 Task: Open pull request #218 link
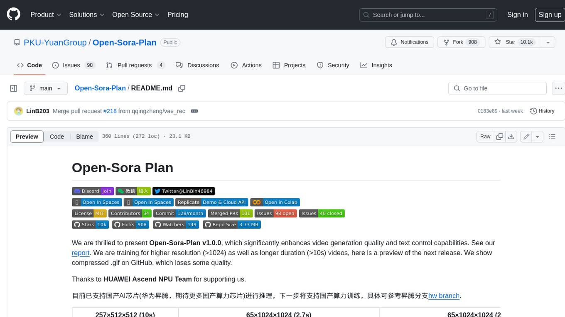[x=110, y=111]
